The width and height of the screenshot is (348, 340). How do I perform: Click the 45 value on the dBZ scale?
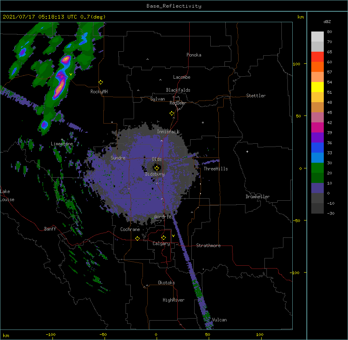tap(329, 113)
